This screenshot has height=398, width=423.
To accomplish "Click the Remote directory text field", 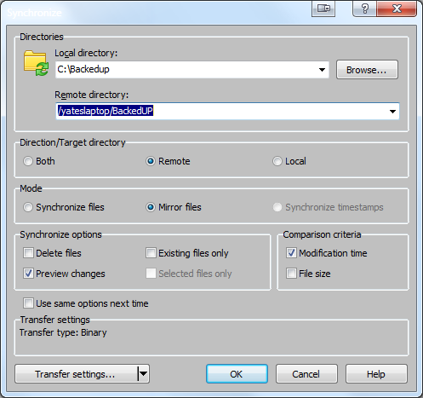I will click(x=221, y=112).
